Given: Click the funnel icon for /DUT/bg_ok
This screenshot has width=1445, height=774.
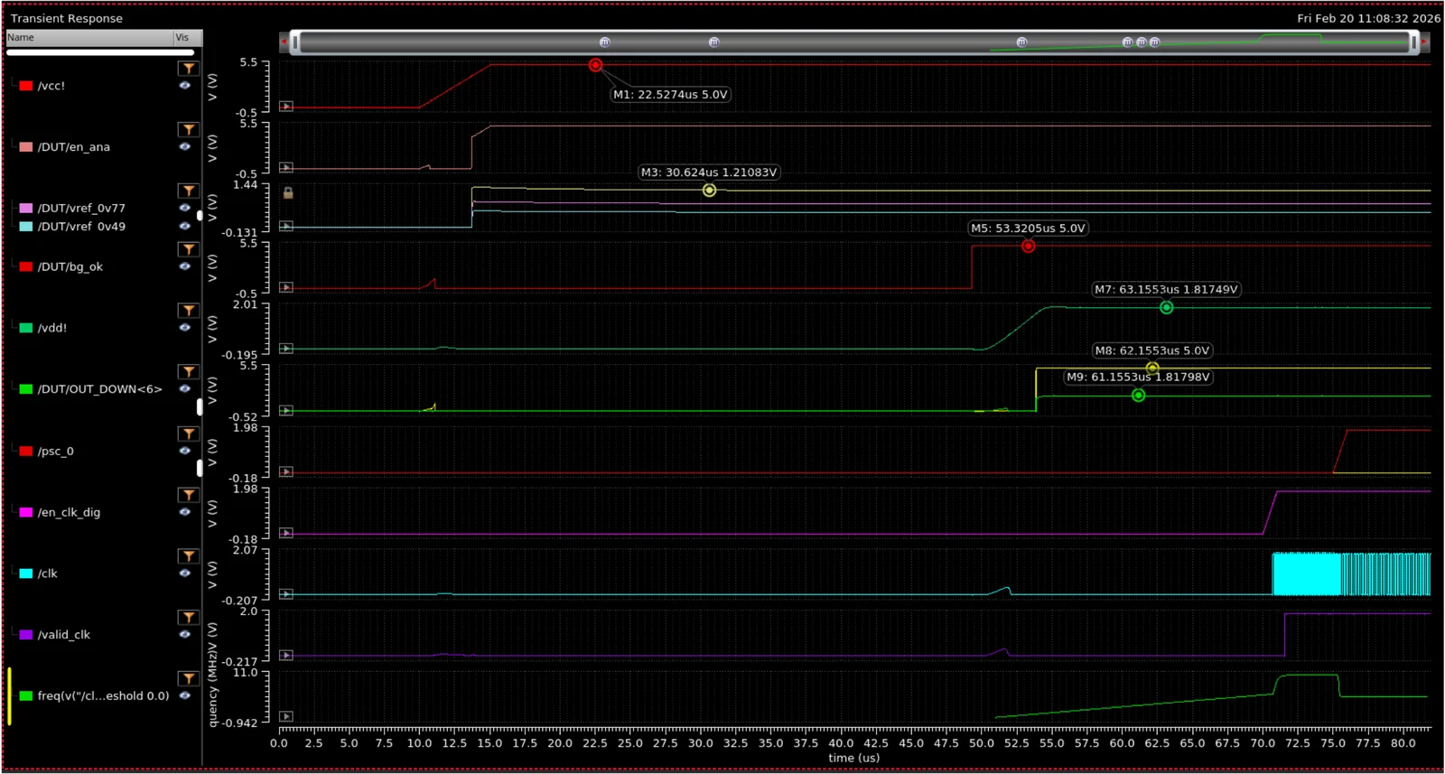Looking at the screenshot, I should (188, 249).
